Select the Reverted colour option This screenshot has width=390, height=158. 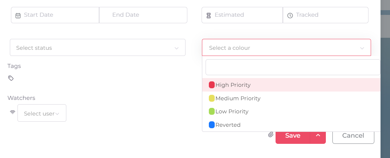[x=228, y=125]
